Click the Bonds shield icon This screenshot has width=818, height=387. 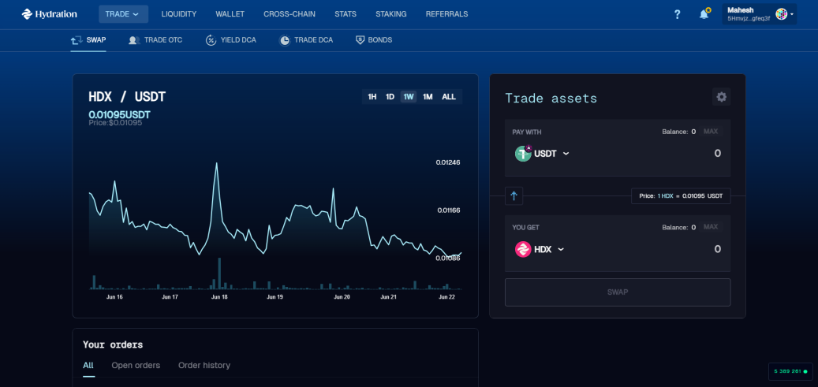pyautogui.click(x=360, y=40)
